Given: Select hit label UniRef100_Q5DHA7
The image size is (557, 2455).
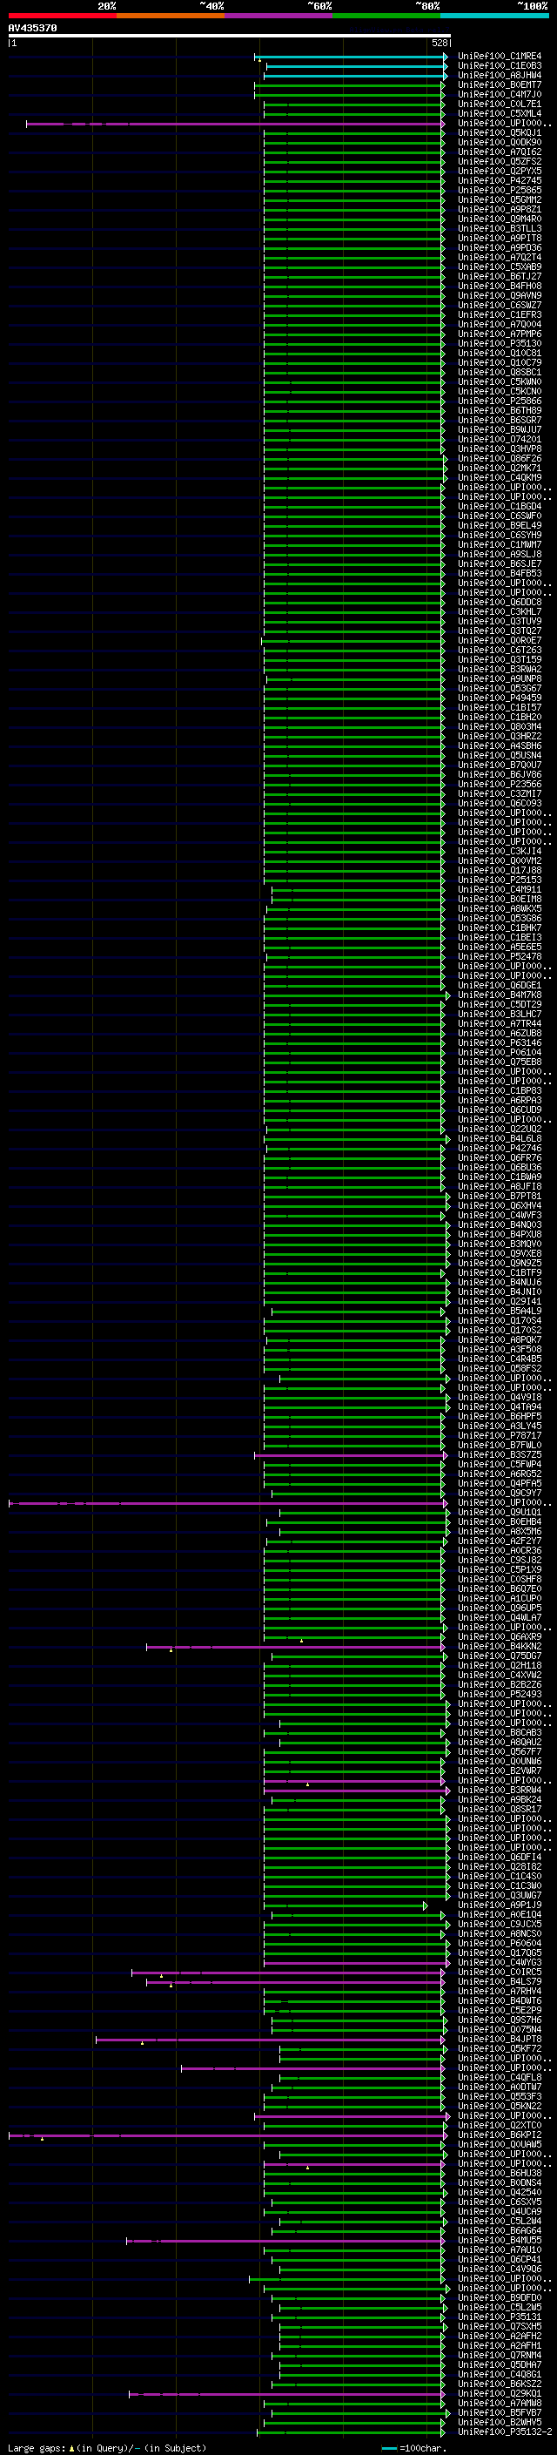Looking at the screenshot, I should 499,2364.
